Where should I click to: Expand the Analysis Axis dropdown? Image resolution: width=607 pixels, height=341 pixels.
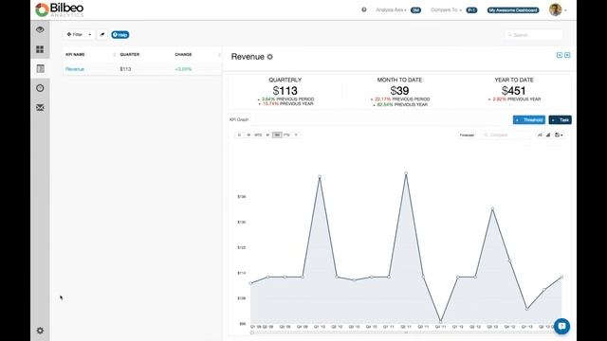click(x=391, y=10)
